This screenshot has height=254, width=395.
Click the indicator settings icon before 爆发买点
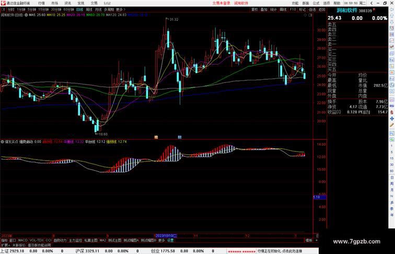click(2, 142)
